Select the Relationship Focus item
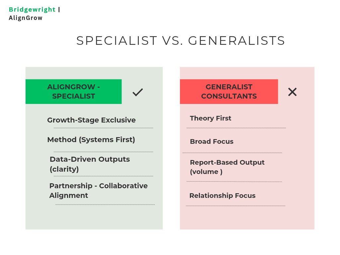340x255 pixels. tap(222, 196)
